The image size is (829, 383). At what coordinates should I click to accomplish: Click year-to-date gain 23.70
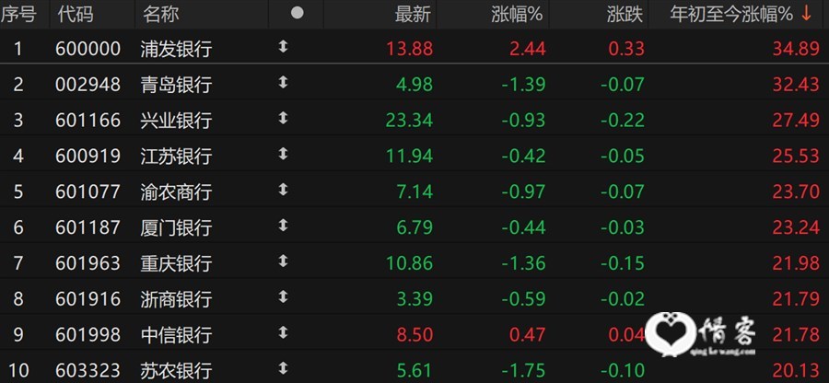796,191
